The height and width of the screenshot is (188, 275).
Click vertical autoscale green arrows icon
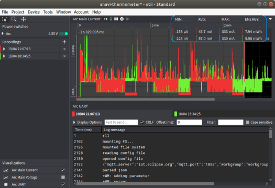tap(111, 19)
